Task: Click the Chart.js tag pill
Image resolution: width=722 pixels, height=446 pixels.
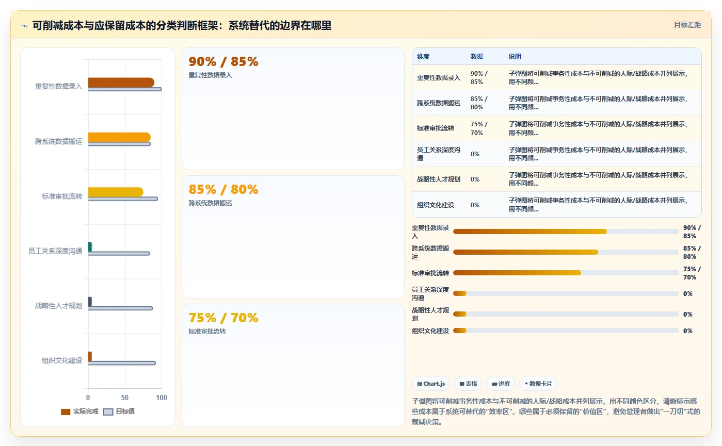Action: (431, 384)
